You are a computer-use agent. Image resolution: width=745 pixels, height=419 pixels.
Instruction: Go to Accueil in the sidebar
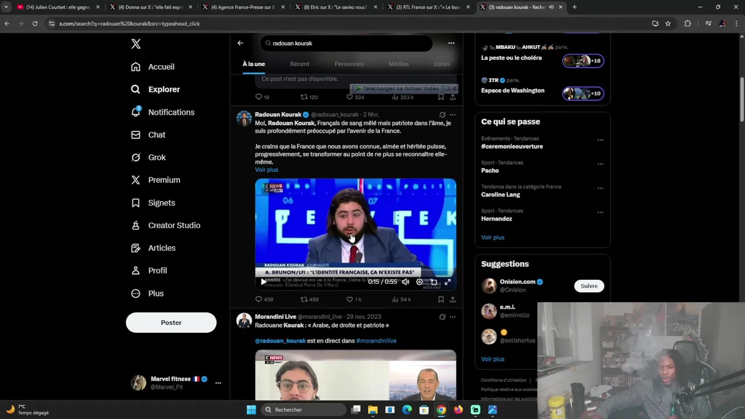153,66
